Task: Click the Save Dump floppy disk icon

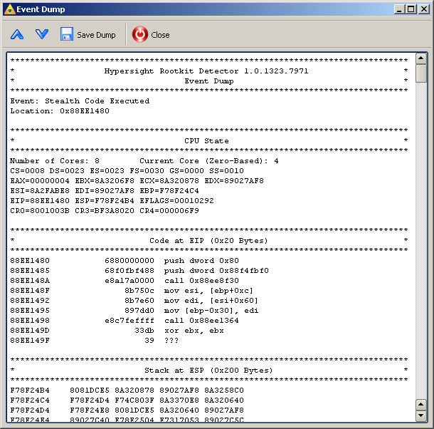Action: (x=67, y=34)
